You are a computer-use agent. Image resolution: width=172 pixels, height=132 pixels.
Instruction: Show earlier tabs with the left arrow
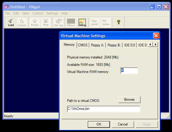click(150, 45)
